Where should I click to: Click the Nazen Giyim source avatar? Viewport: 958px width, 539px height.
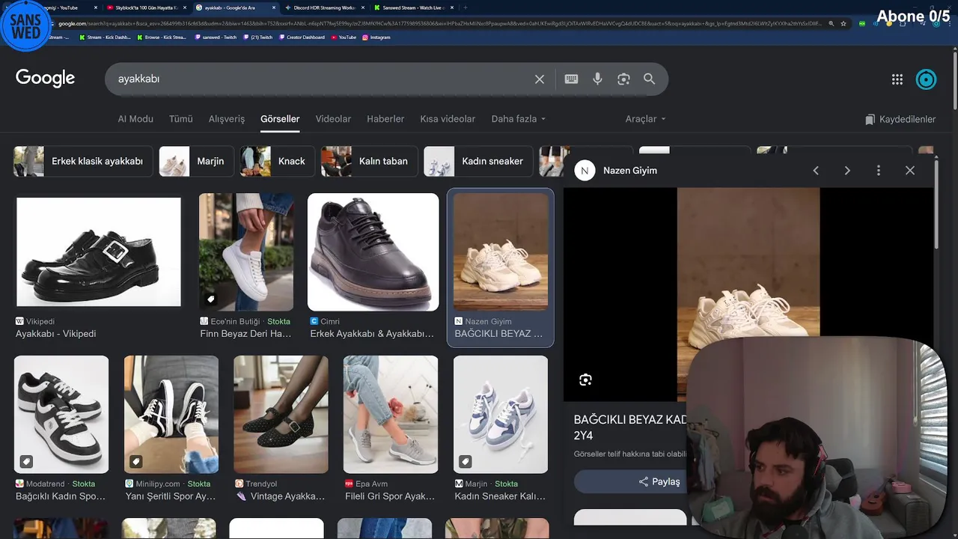(x=585, y=171)
